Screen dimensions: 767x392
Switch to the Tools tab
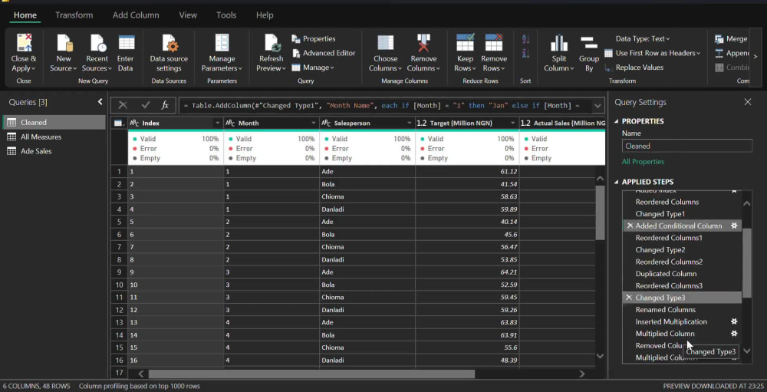[x=226, y=15]
